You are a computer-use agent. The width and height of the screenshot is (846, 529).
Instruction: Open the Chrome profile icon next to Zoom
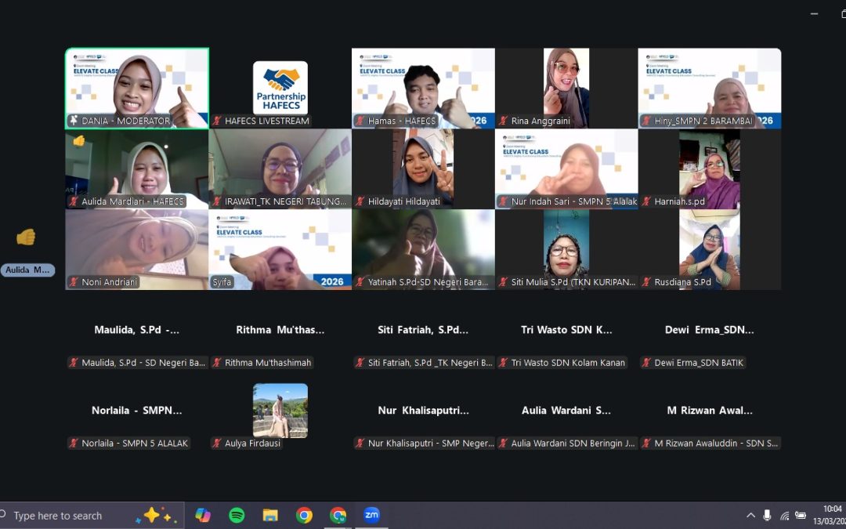[x=338, y=516]
